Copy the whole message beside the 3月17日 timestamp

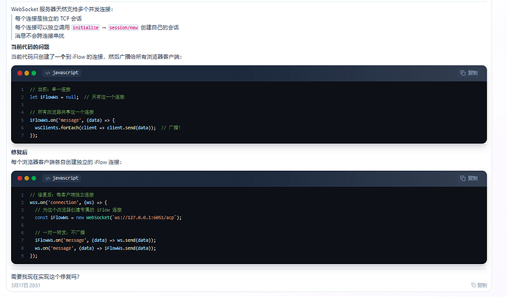(x=479, y=285)
